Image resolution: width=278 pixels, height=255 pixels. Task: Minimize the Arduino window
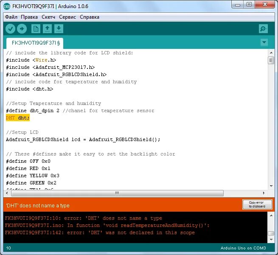(238, 5)
